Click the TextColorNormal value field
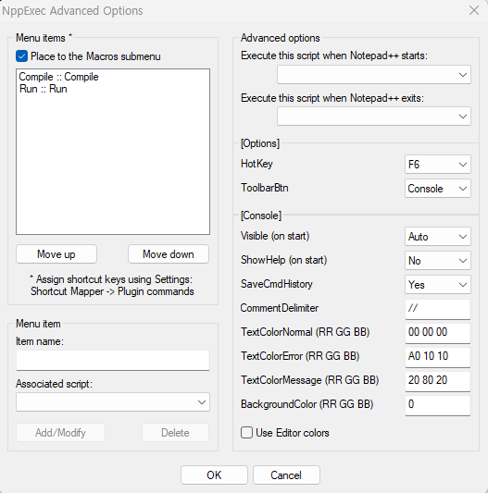Viewport: 488px width, 493px height. click(438, 333)
